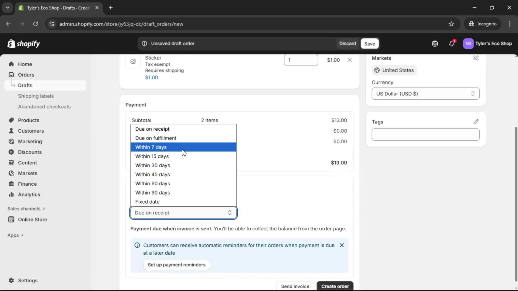518x291 pixels.
Task: Open the Markets settings icon
Action: (x=476, y=58)
